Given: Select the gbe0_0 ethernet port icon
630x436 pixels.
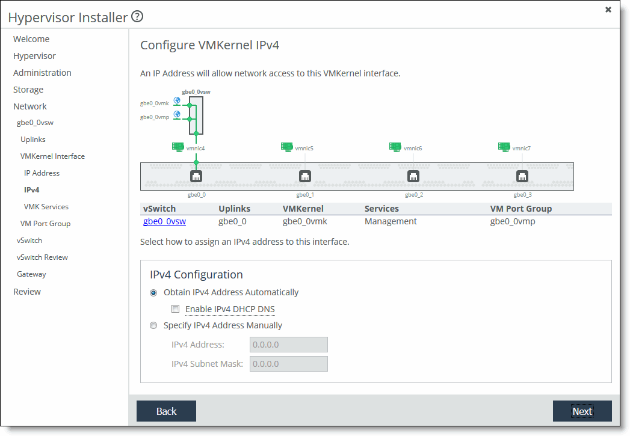Looking at the screenshot, I should tap(196, 176).
